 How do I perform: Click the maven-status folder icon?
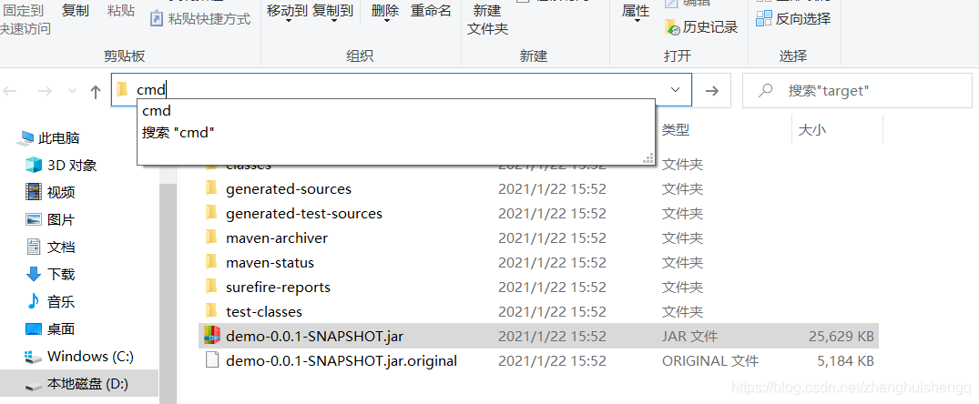[211, 262]
